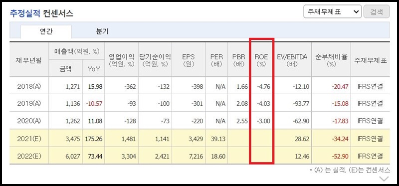Click the 2020 EPS value -220

pos(197,121)
